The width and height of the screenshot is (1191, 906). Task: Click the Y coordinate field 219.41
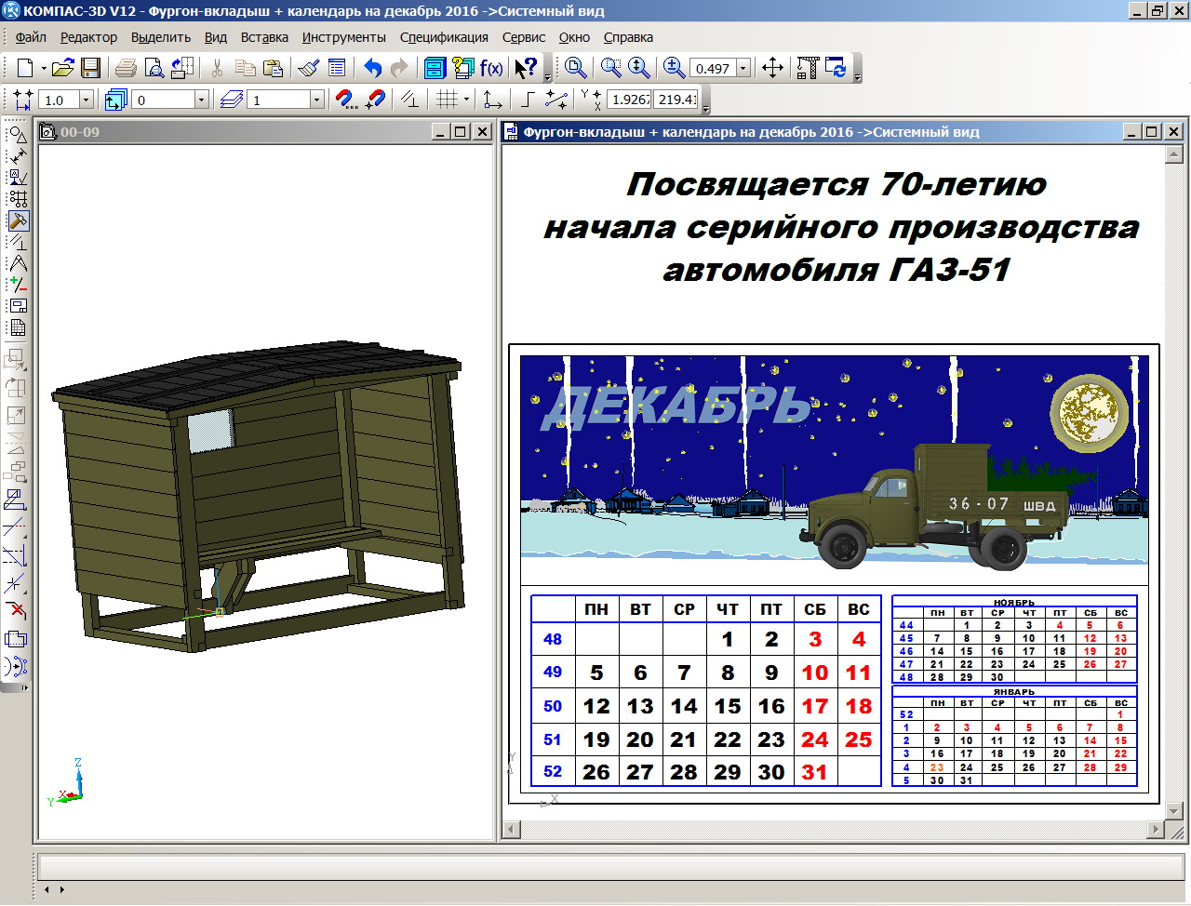click(x=676, y=100)
